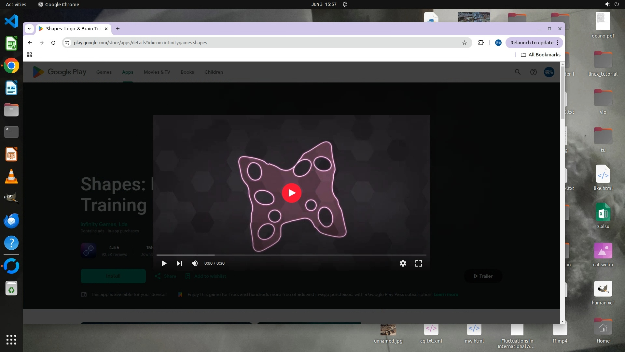Image resolution: width=625 pixels, height=352 pixels.
Task: Reload the current page
Action: (53, 43)
